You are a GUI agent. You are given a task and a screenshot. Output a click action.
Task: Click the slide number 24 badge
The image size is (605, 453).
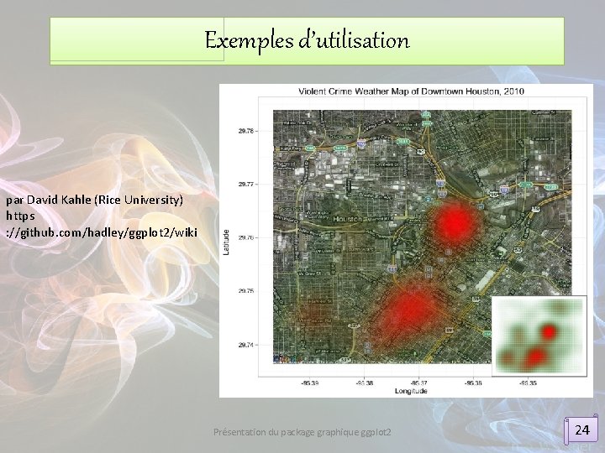tap(581, 430)
